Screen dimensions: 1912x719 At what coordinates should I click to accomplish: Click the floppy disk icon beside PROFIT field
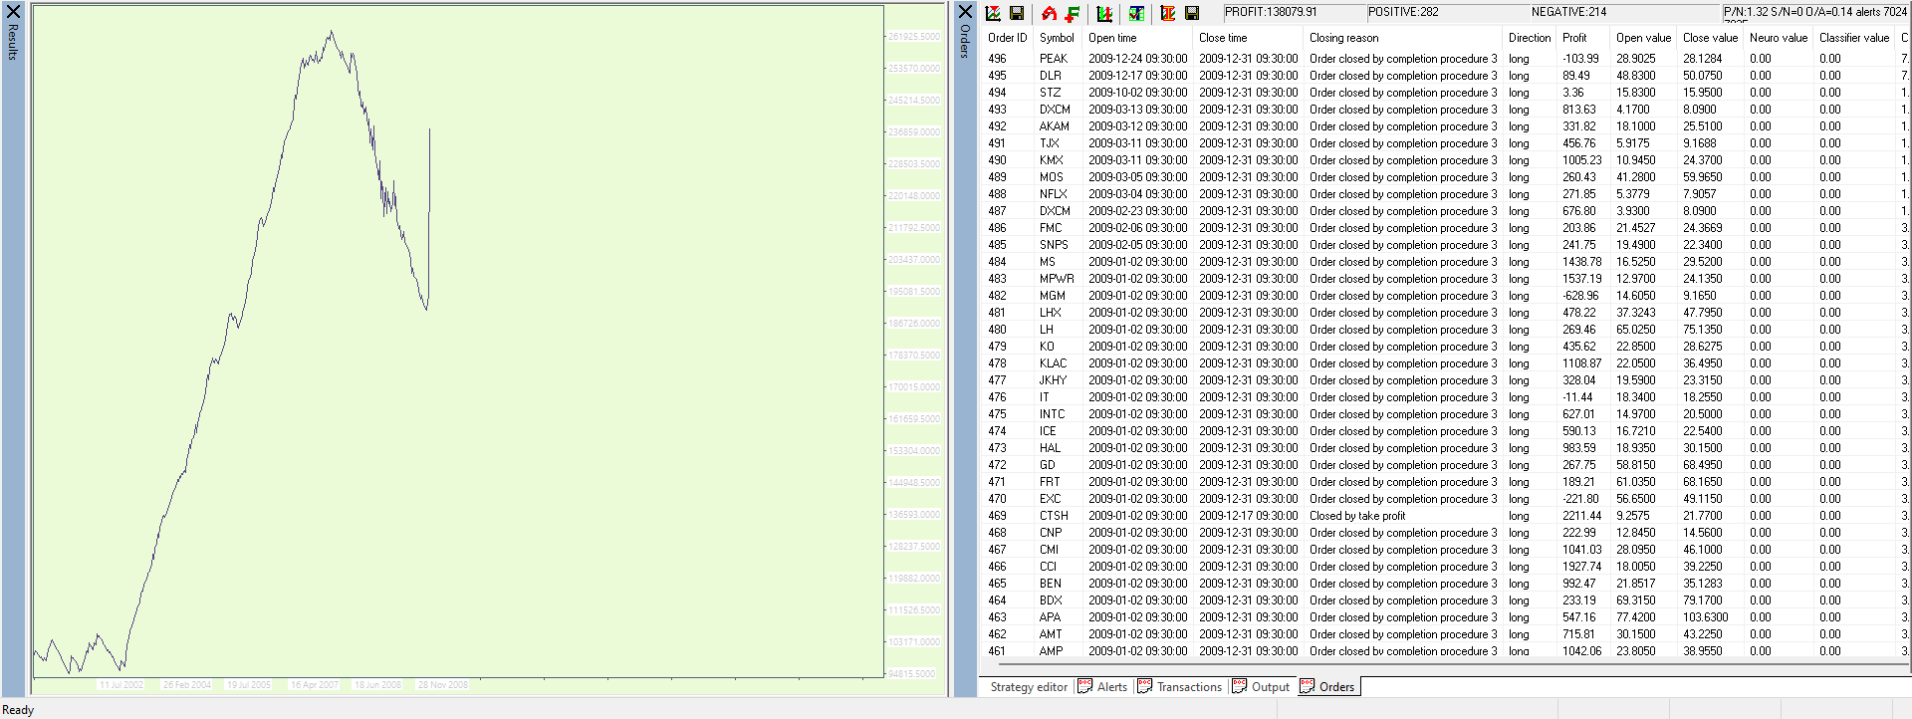(x=1192, y=13)
